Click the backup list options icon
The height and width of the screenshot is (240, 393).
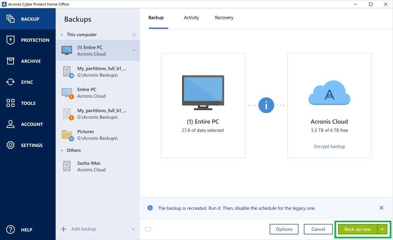pos(134,35)
